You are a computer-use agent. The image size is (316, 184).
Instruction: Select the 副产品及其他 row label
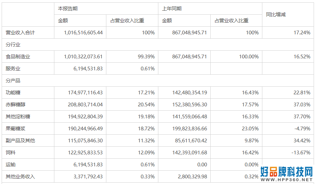point(20,141)
